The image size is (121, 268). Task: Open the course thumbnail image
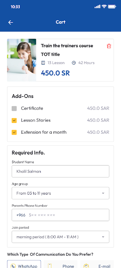22,60
